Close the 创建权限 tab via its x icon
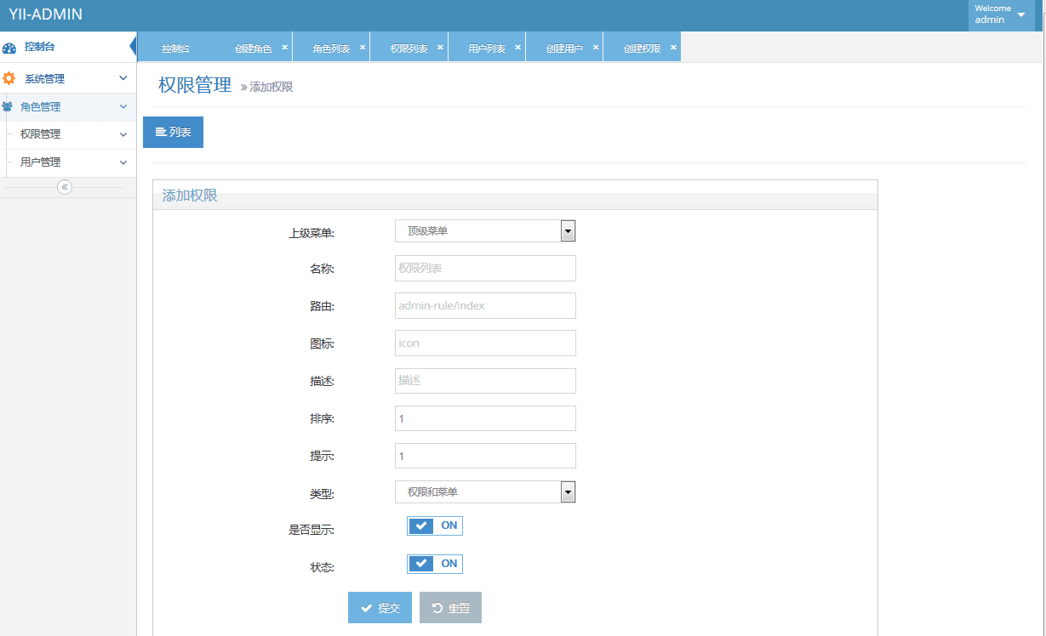The width and height of the screenshot is (1046, 636). point(673,48)
